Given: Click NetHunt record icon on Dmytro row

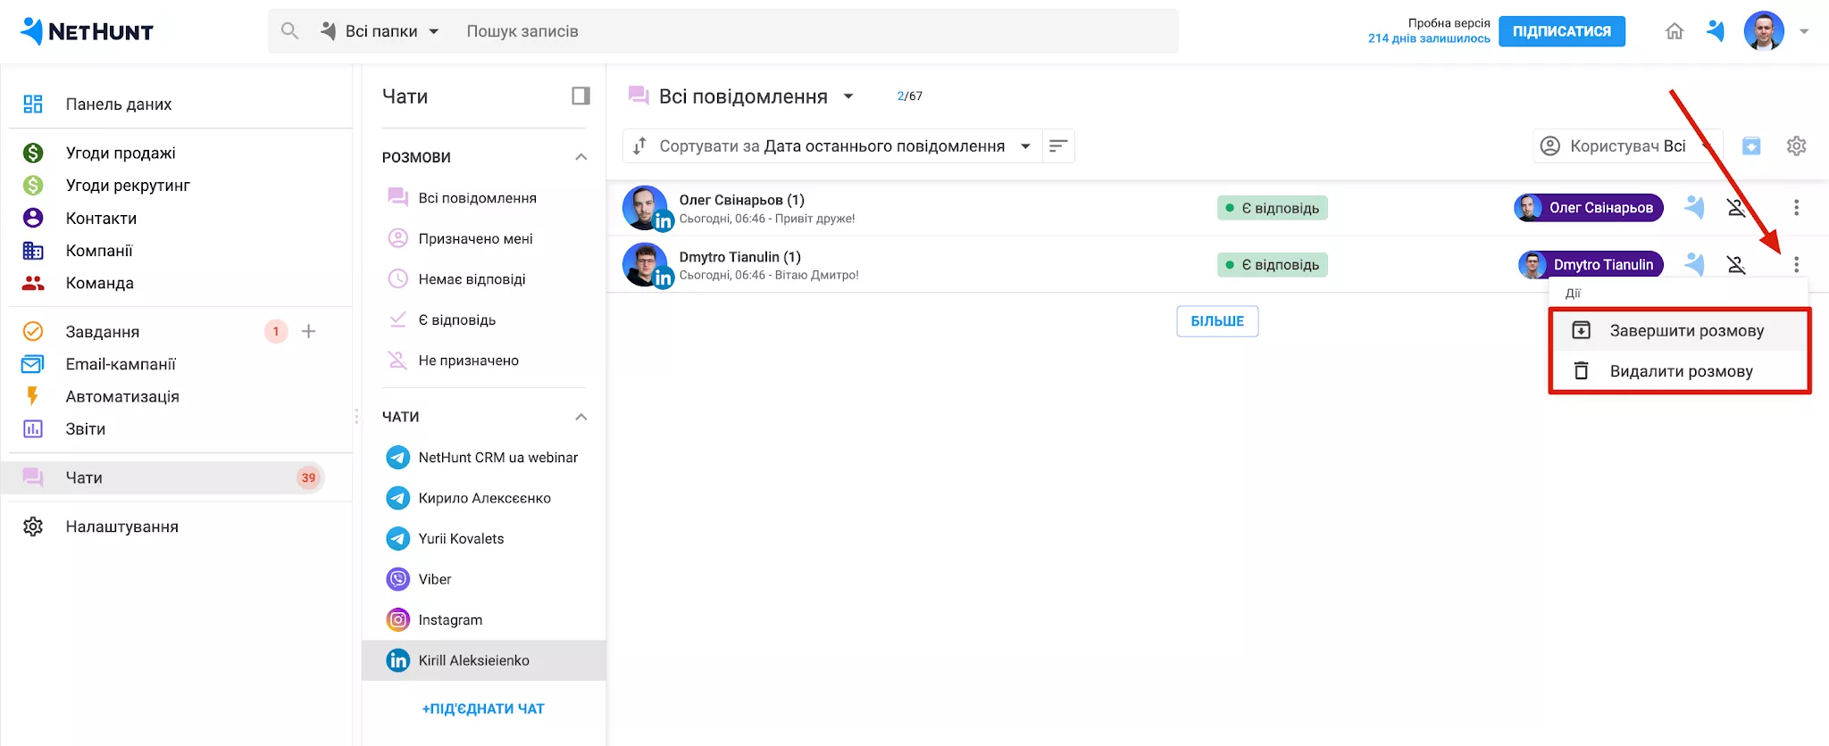Looking at the screenshot, I should point(1694,264).
